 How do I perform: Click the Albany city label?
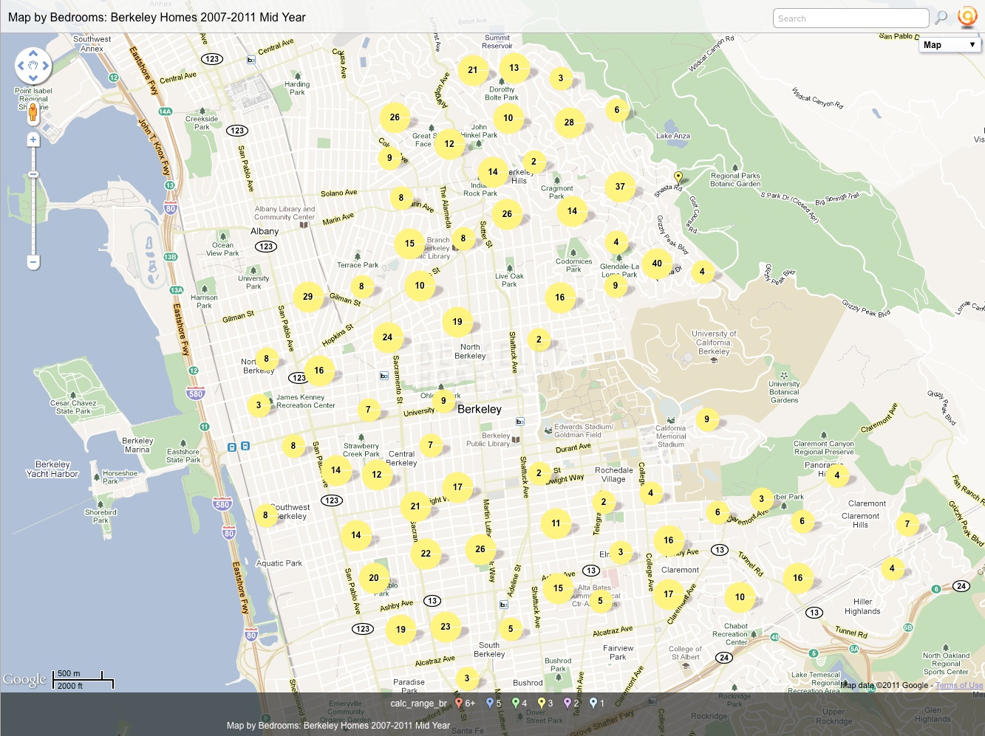coord(265,231)
